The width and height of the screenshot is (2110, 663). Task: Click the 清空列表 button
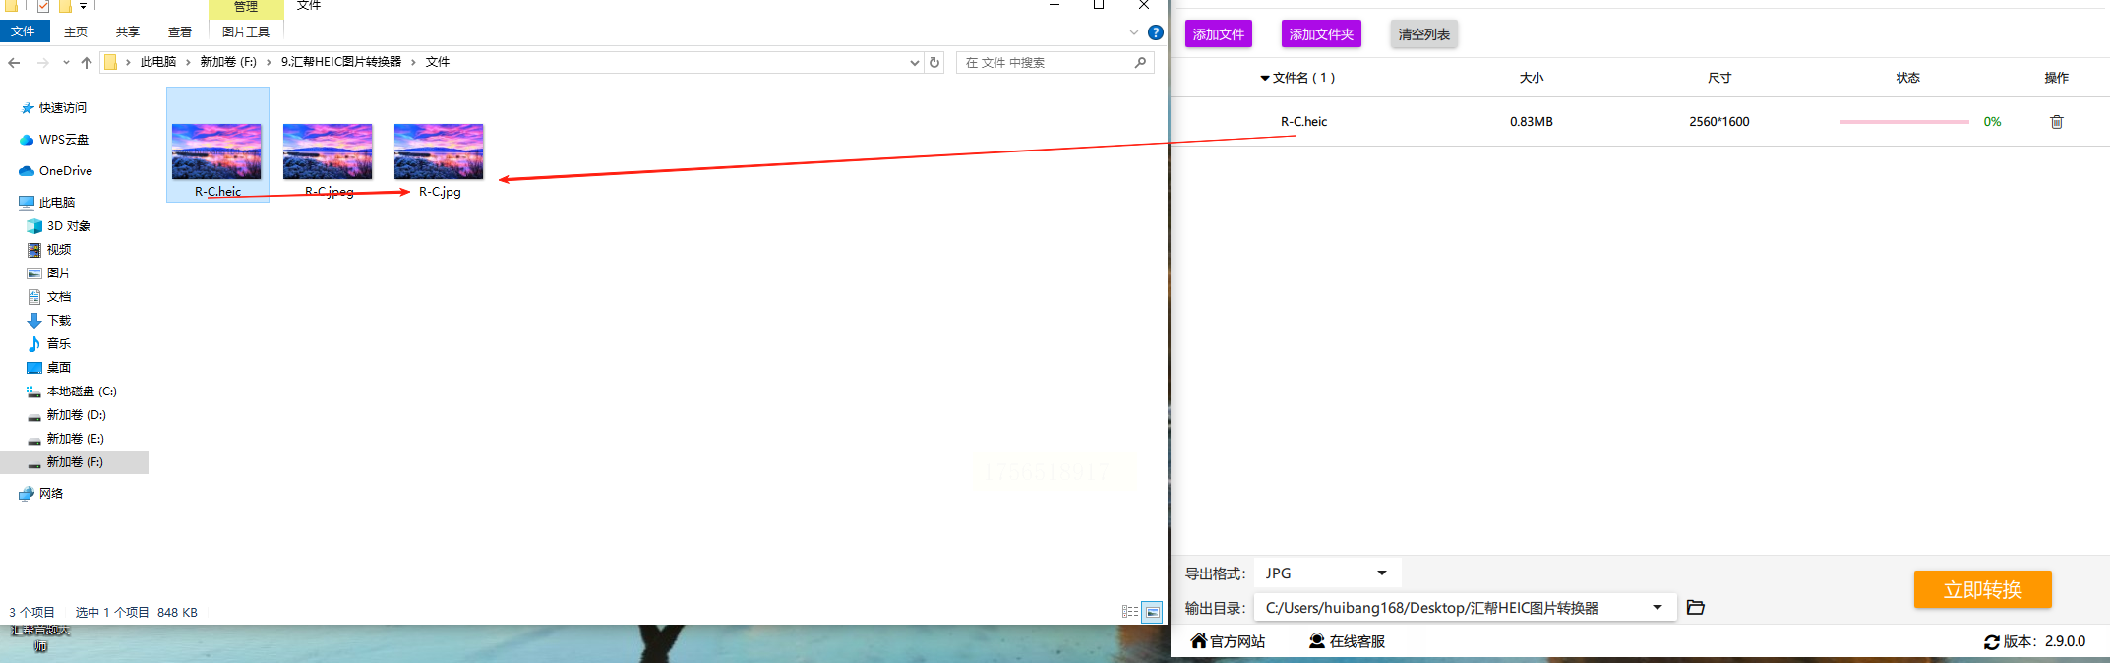pos(1424,34)
